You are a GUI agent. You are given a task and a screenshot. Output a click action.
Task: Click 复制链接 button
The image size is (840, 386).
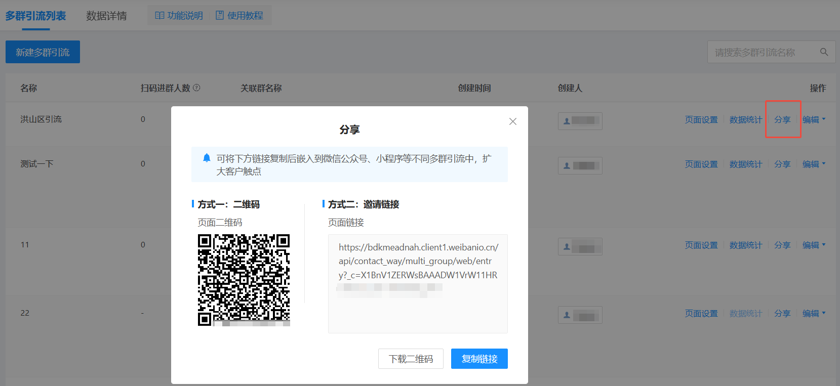[x=479, y=359]
